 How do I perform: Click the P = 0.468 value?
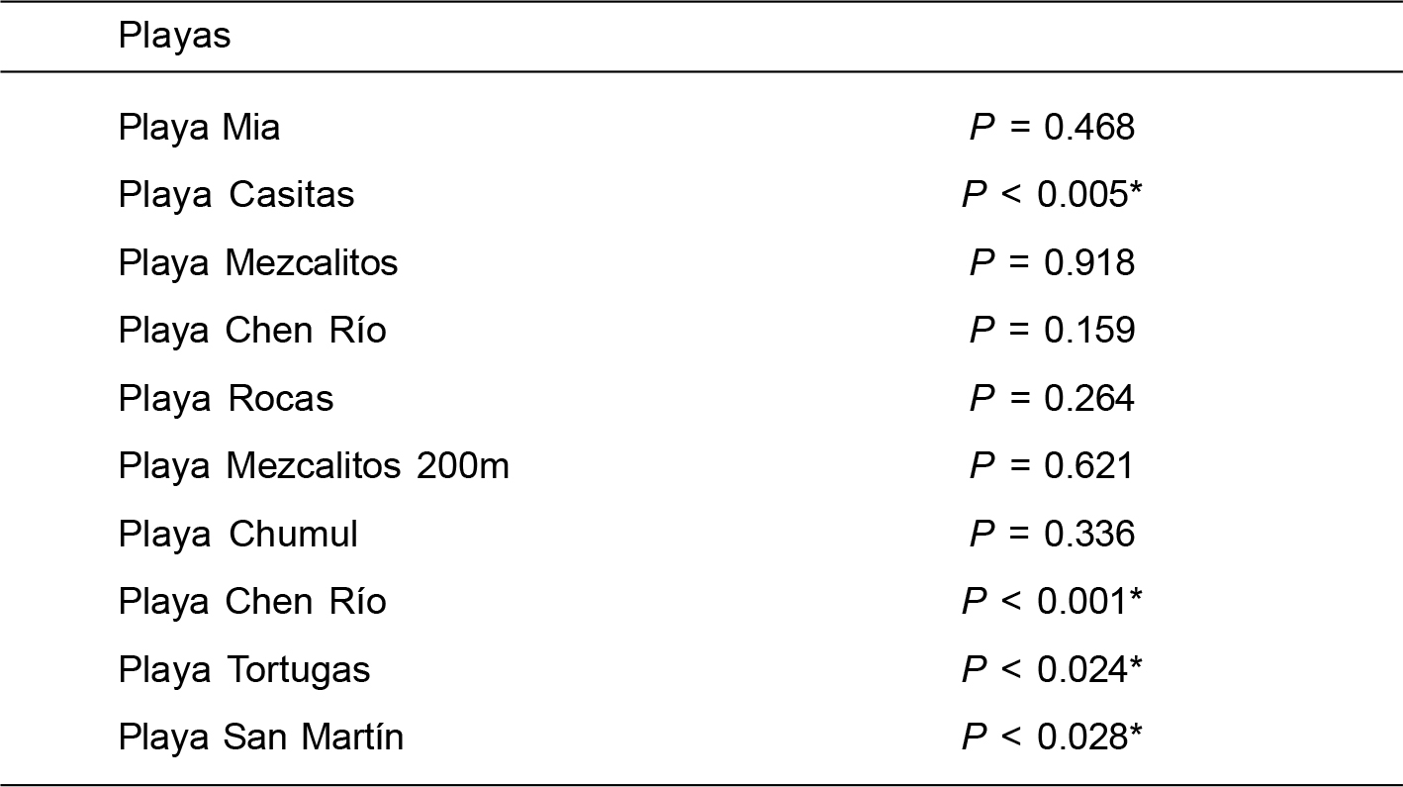(x=1052, y=128)
